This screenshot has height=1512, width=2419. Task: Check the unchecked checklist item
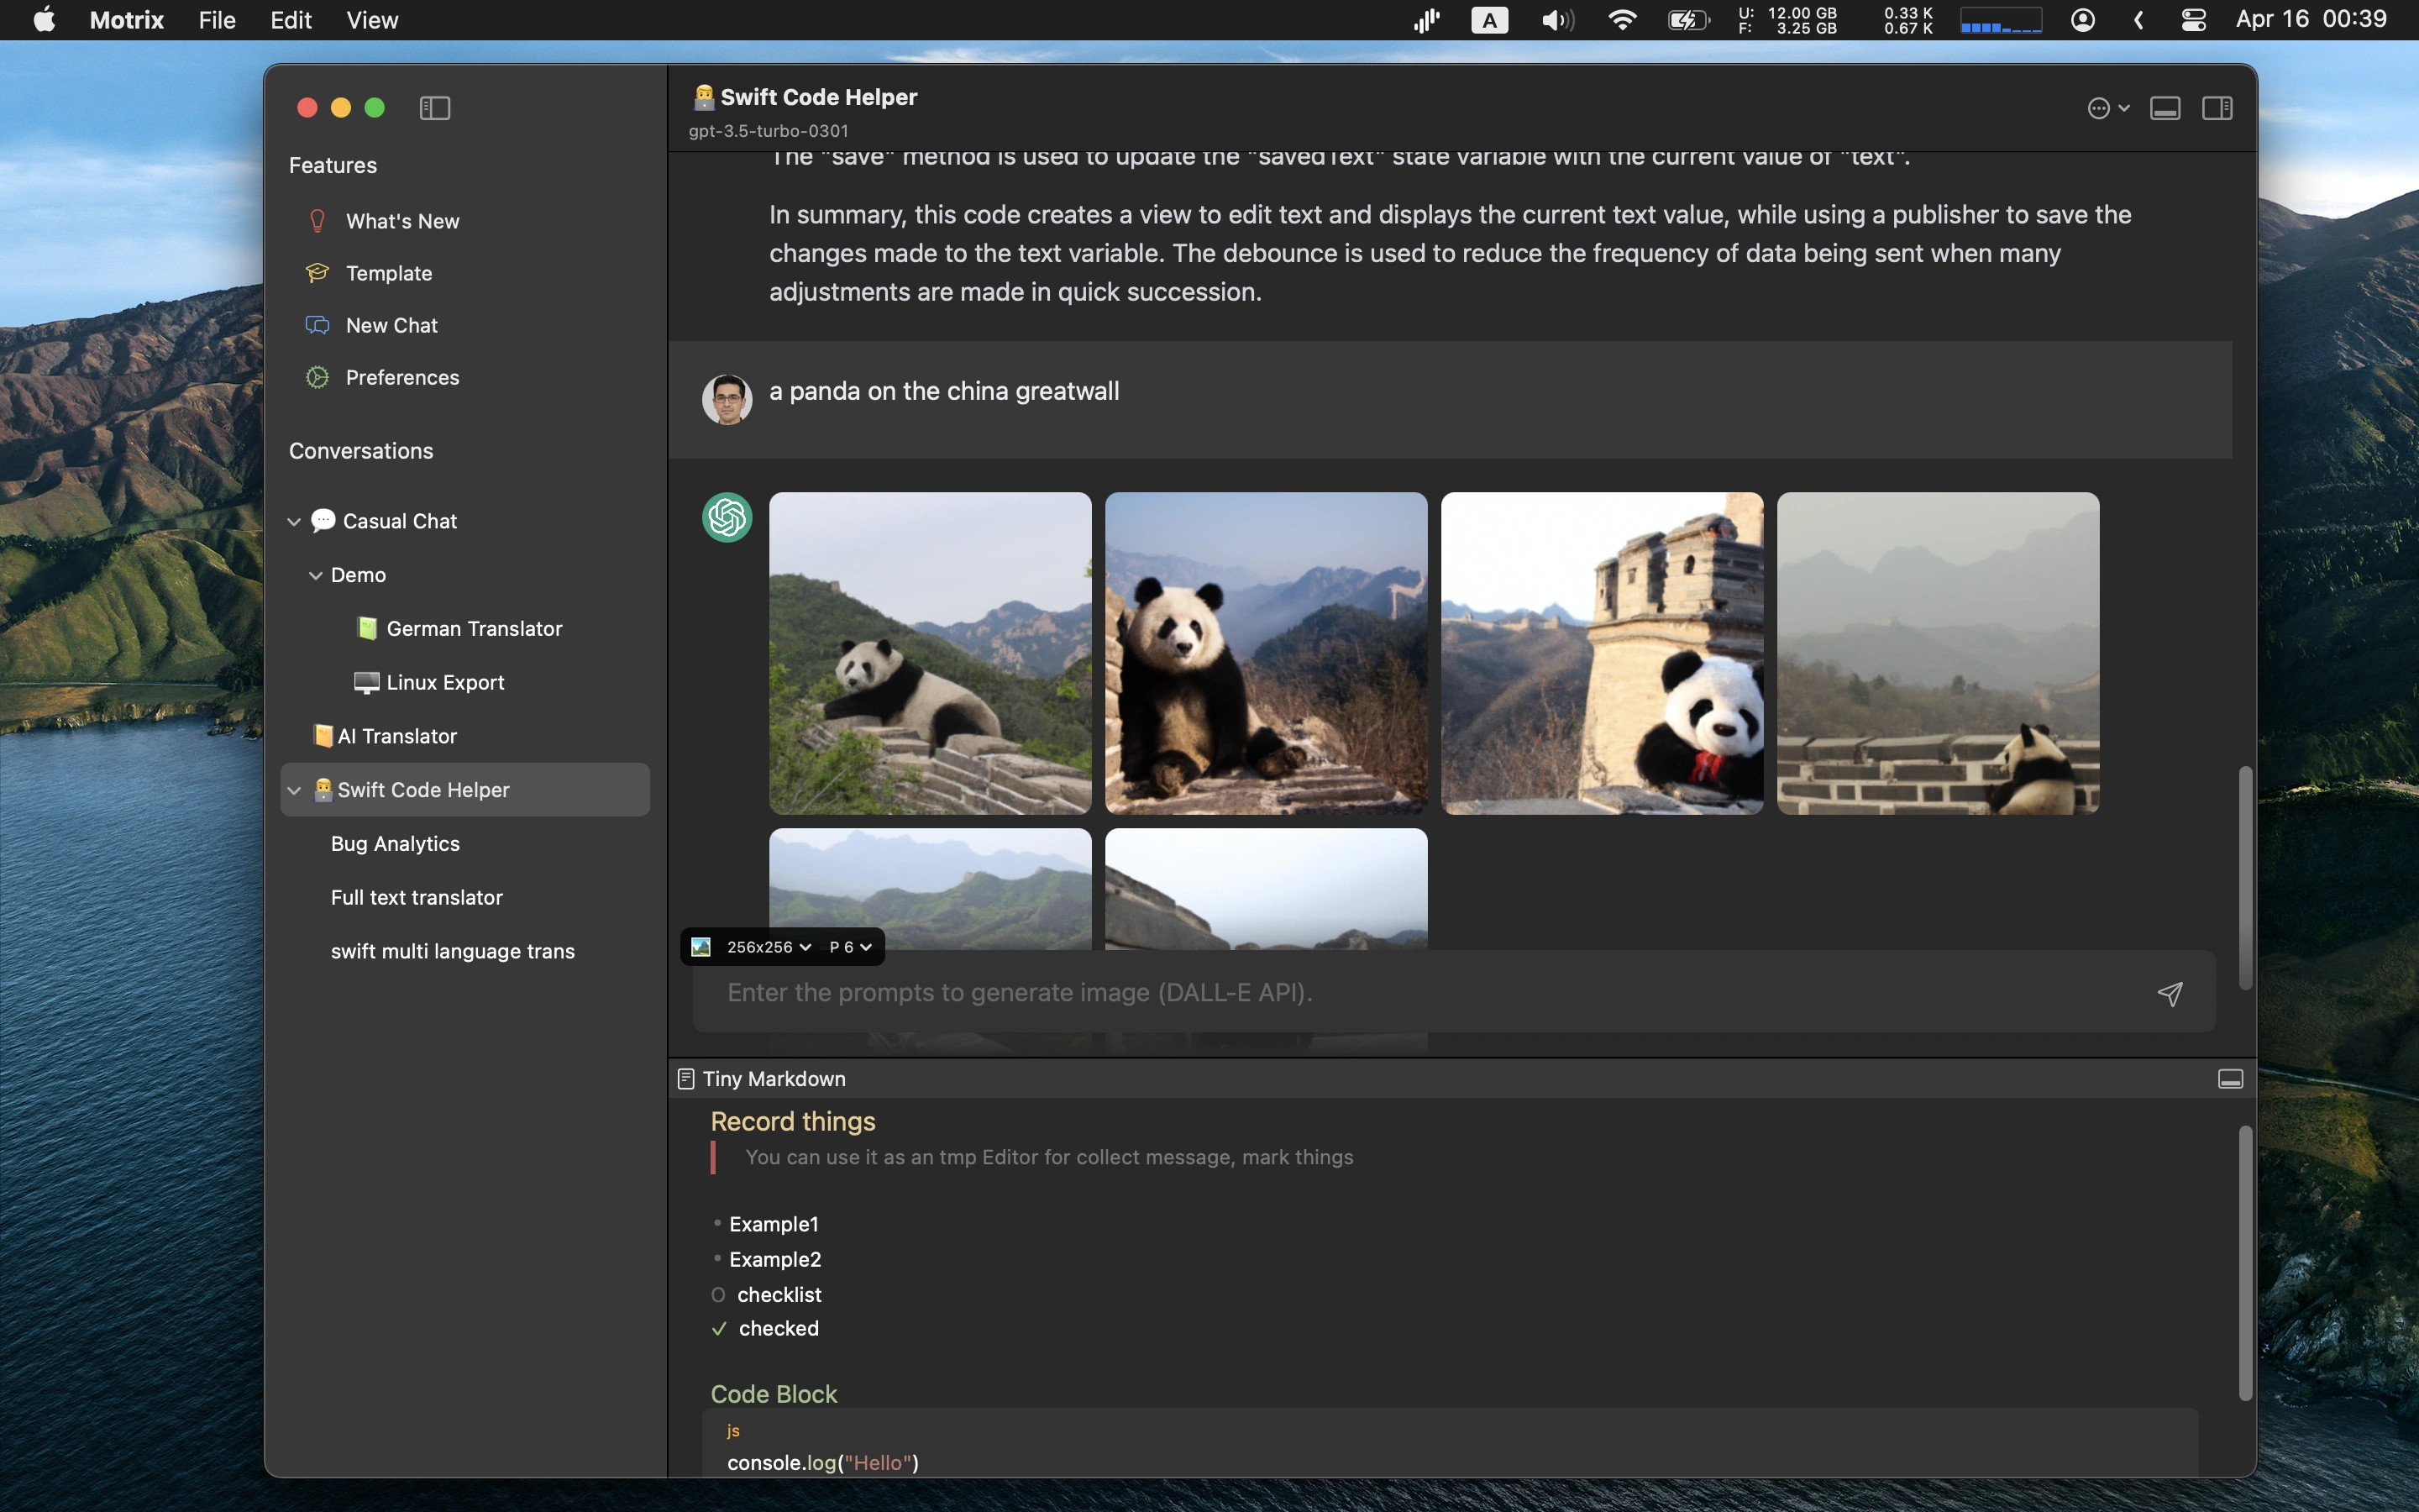[717, 1295]
